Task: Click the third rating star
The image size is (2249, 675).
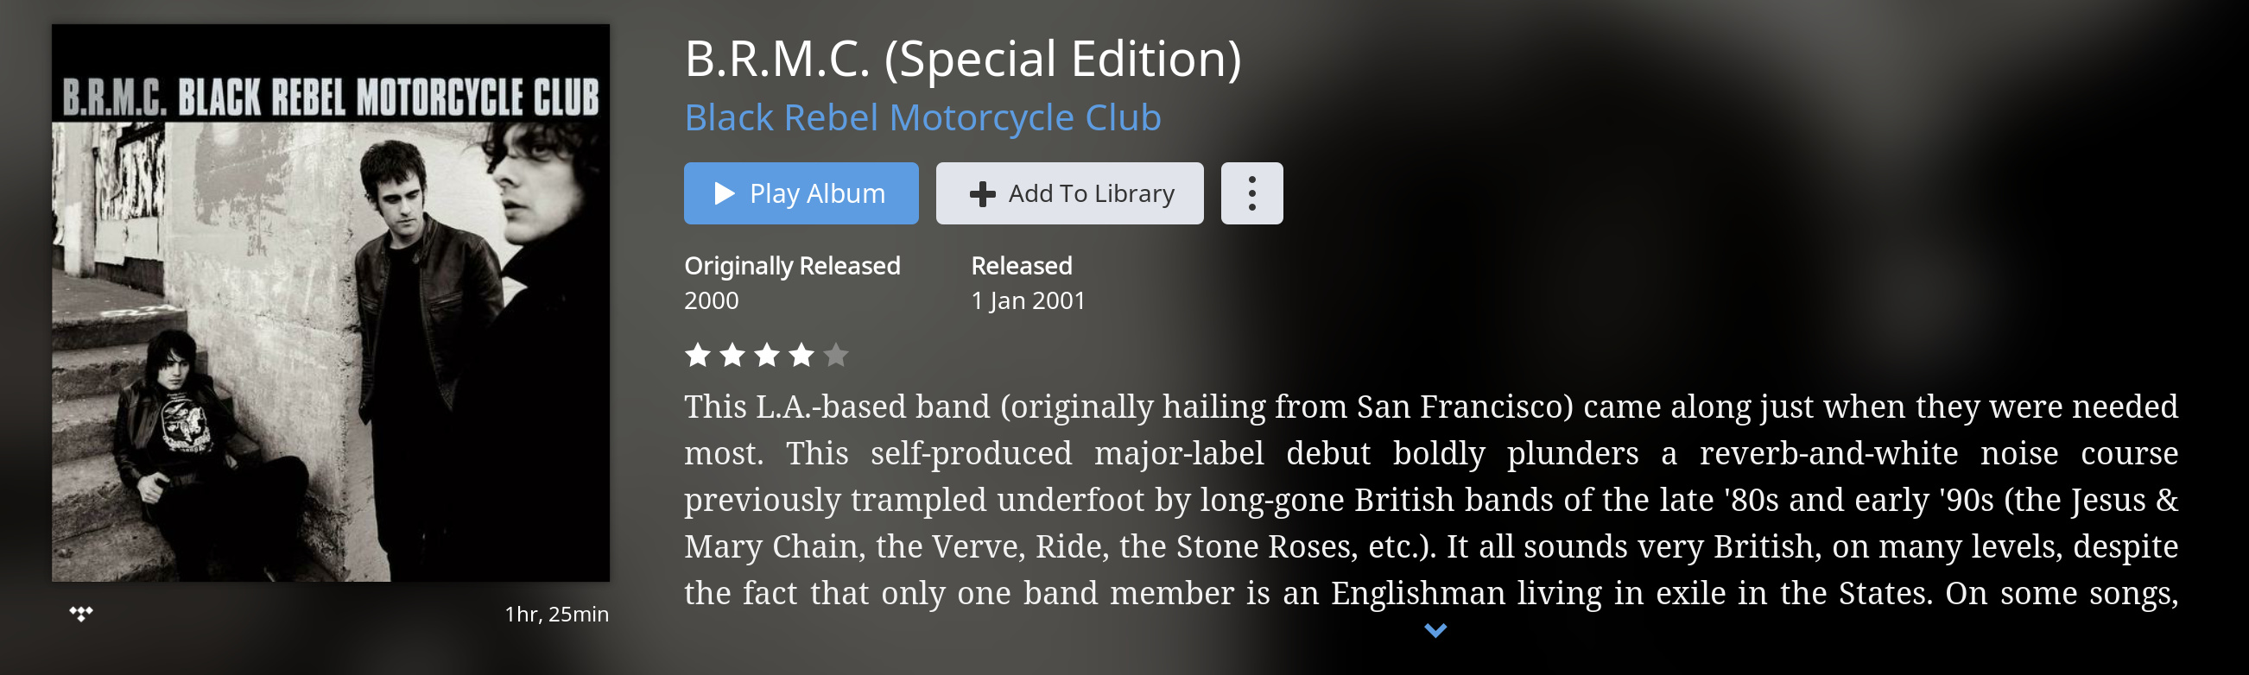Action: tap(767, 355)
